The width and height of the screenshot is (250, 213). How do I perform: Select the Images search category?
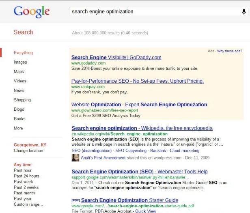[20, 62]
